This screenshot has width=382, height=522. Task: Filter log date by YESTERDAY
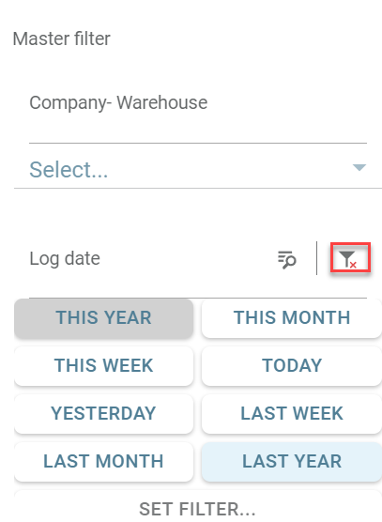(104, 413)
